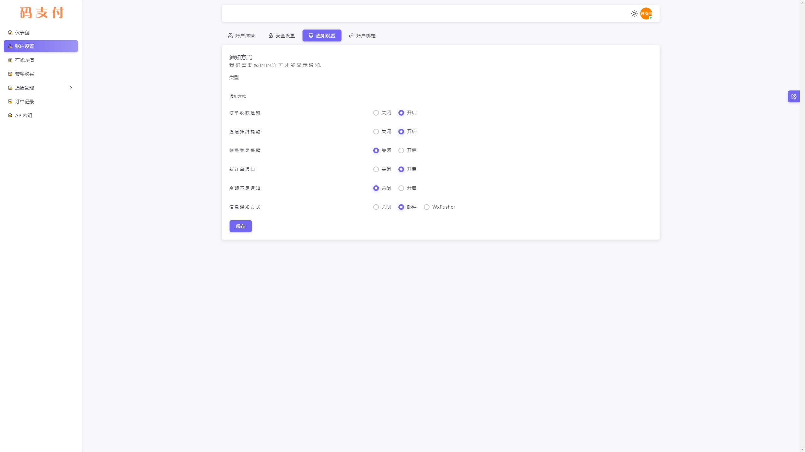
Task: Click the package purchase (套餐购买) icon
Action: 10,74
